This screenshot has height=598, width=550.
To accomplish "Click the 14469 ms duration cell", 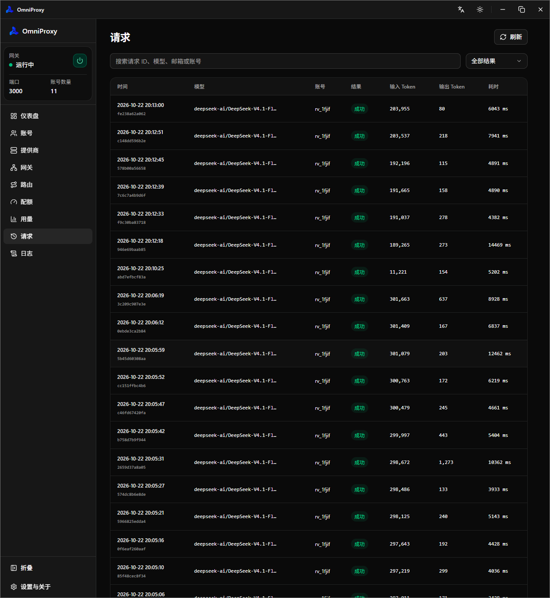I will point(499,245).
